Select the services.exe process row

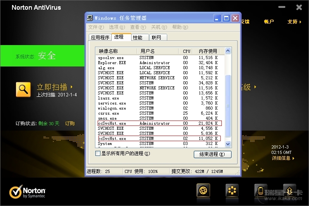tap(160, 103)
